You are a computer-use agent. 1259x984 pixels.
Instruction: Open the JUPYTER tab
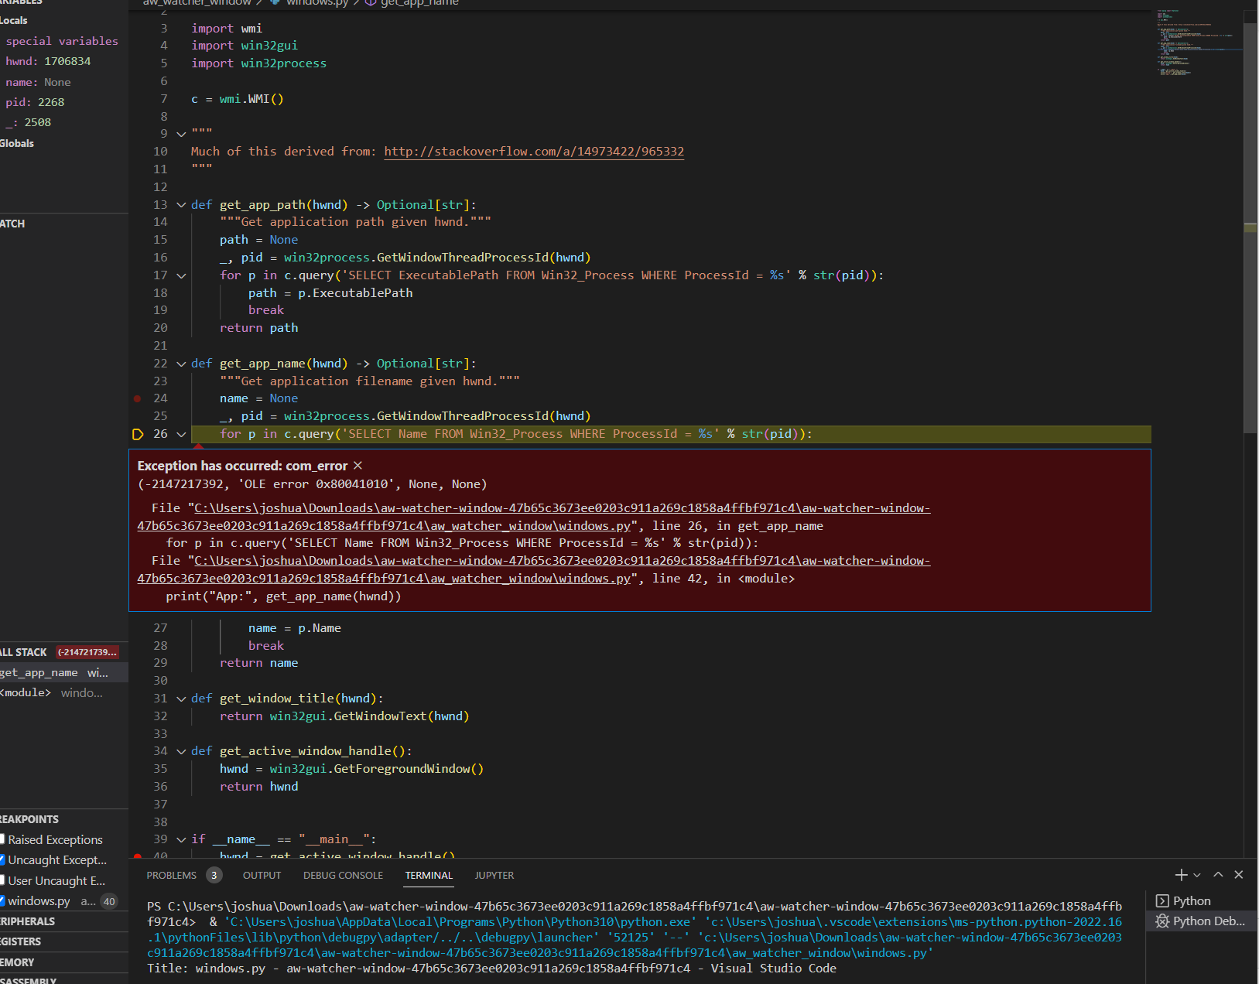click(494, 875)
